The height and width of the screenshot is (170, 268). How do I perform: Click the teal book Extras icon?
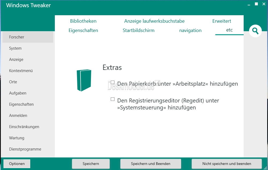click(x=84, y=80)
